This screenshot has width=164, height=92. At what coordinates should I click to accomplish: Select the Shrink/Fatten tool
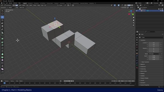tap(2, 66)
